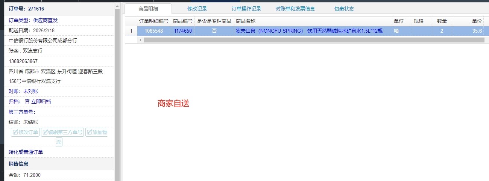The width and height of the screenshot is (489, 181).
Task: Click the horizontal scrollbar thumb in the table
Action: [x=314, y=40]
